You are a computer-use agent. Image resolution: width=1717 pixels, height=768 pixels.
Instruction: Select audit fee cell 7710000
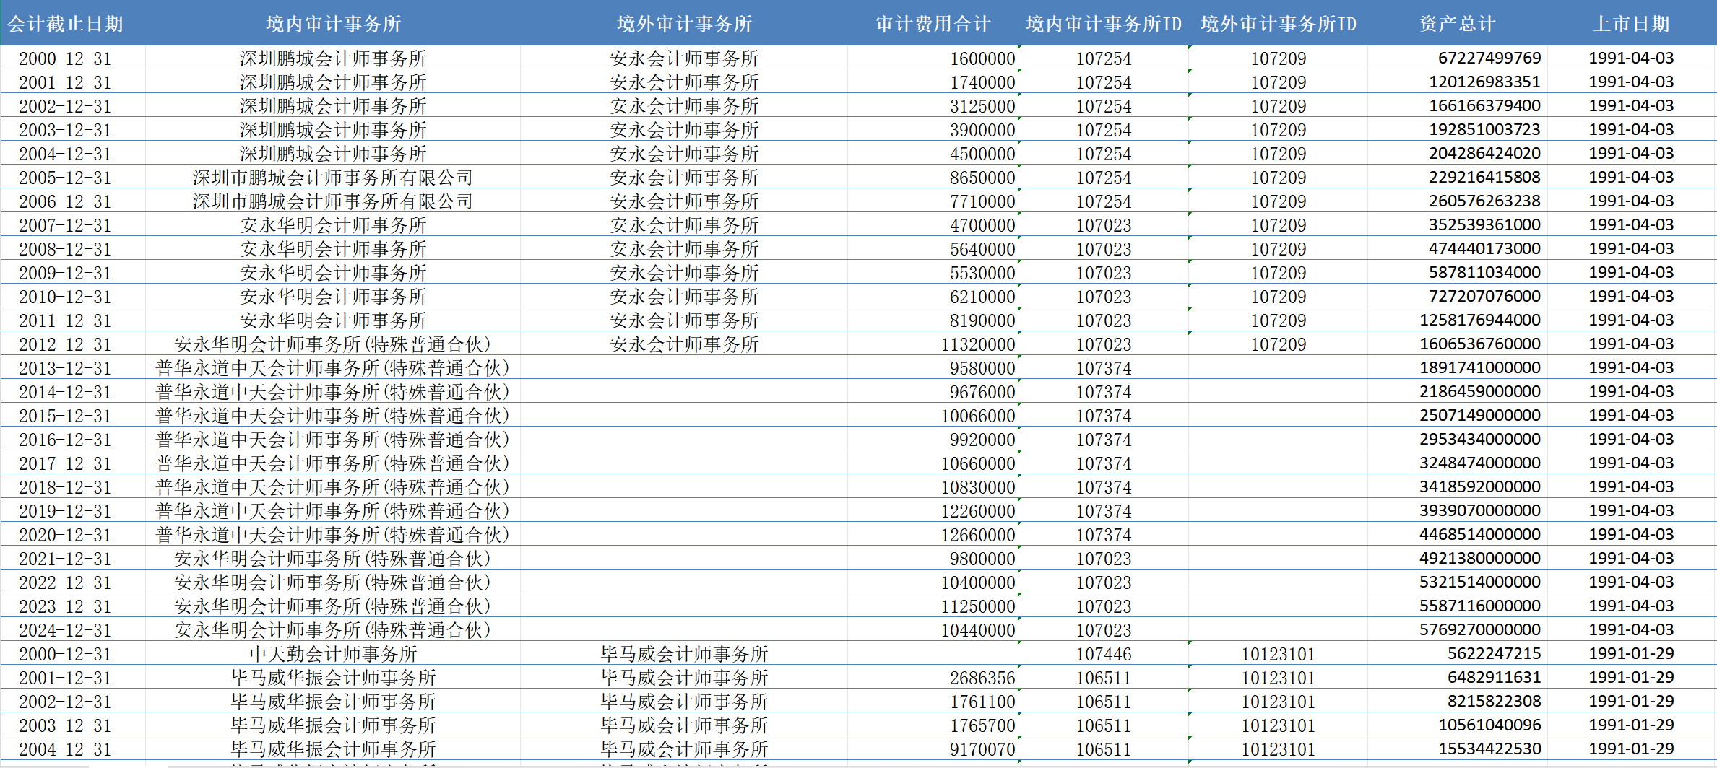click(933, 201)
